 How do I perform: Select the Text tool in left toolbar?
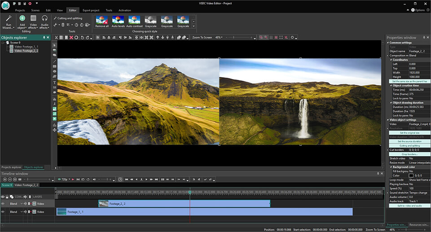55,83
